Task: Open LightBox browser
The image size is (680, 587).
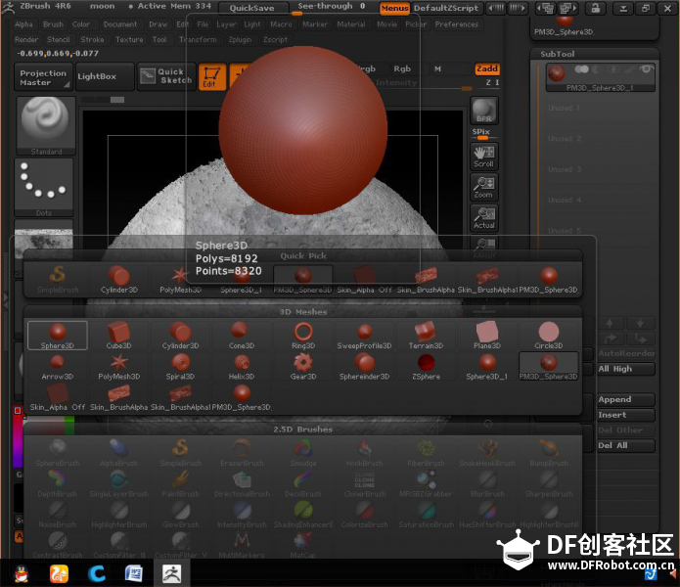Action: click(105, 76)
